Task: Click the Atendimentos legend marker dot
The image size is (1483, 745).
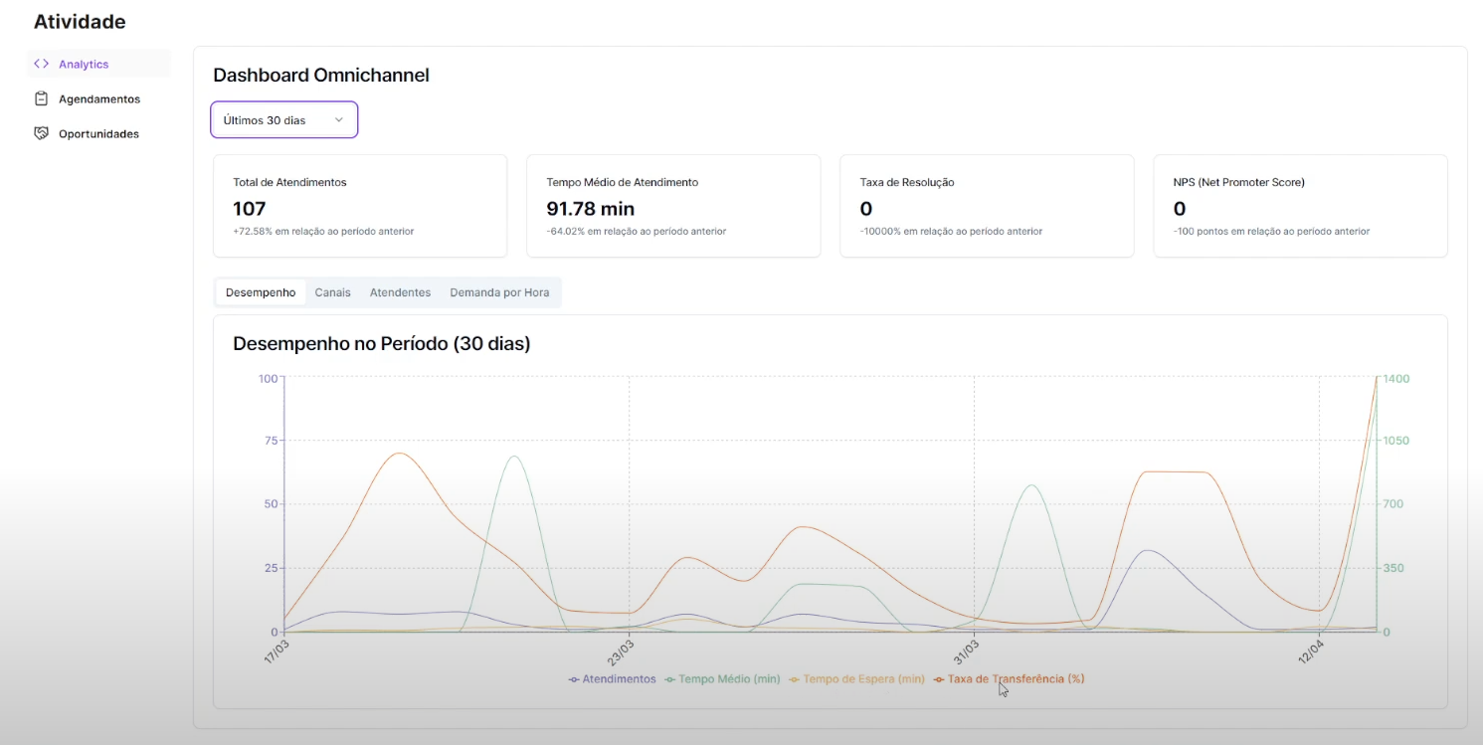Action: click(574, 679)
